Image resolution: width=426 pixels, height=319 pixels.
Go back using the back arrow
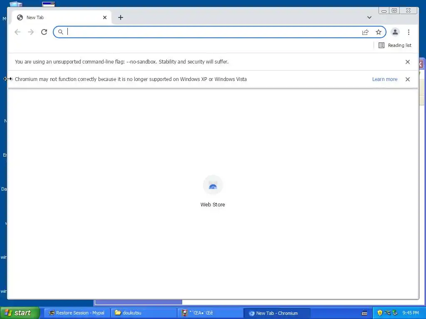[17, 32]
